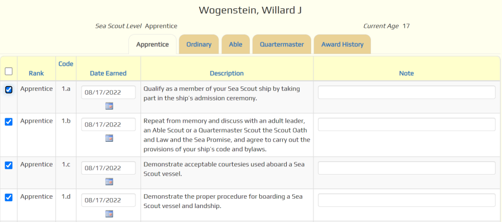Uncheck the 1.b requirement checkbox

(9, 122)
